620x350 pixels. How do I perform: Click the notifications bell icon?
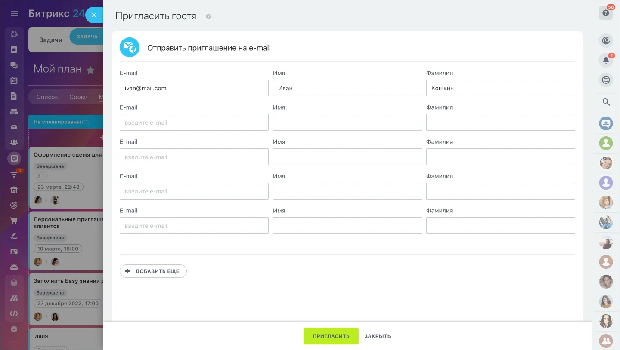[606, 60]
